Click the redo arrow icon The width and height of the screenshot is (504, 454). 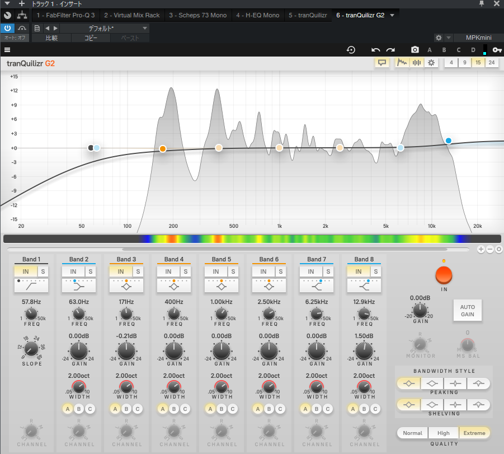click(390, 50)
